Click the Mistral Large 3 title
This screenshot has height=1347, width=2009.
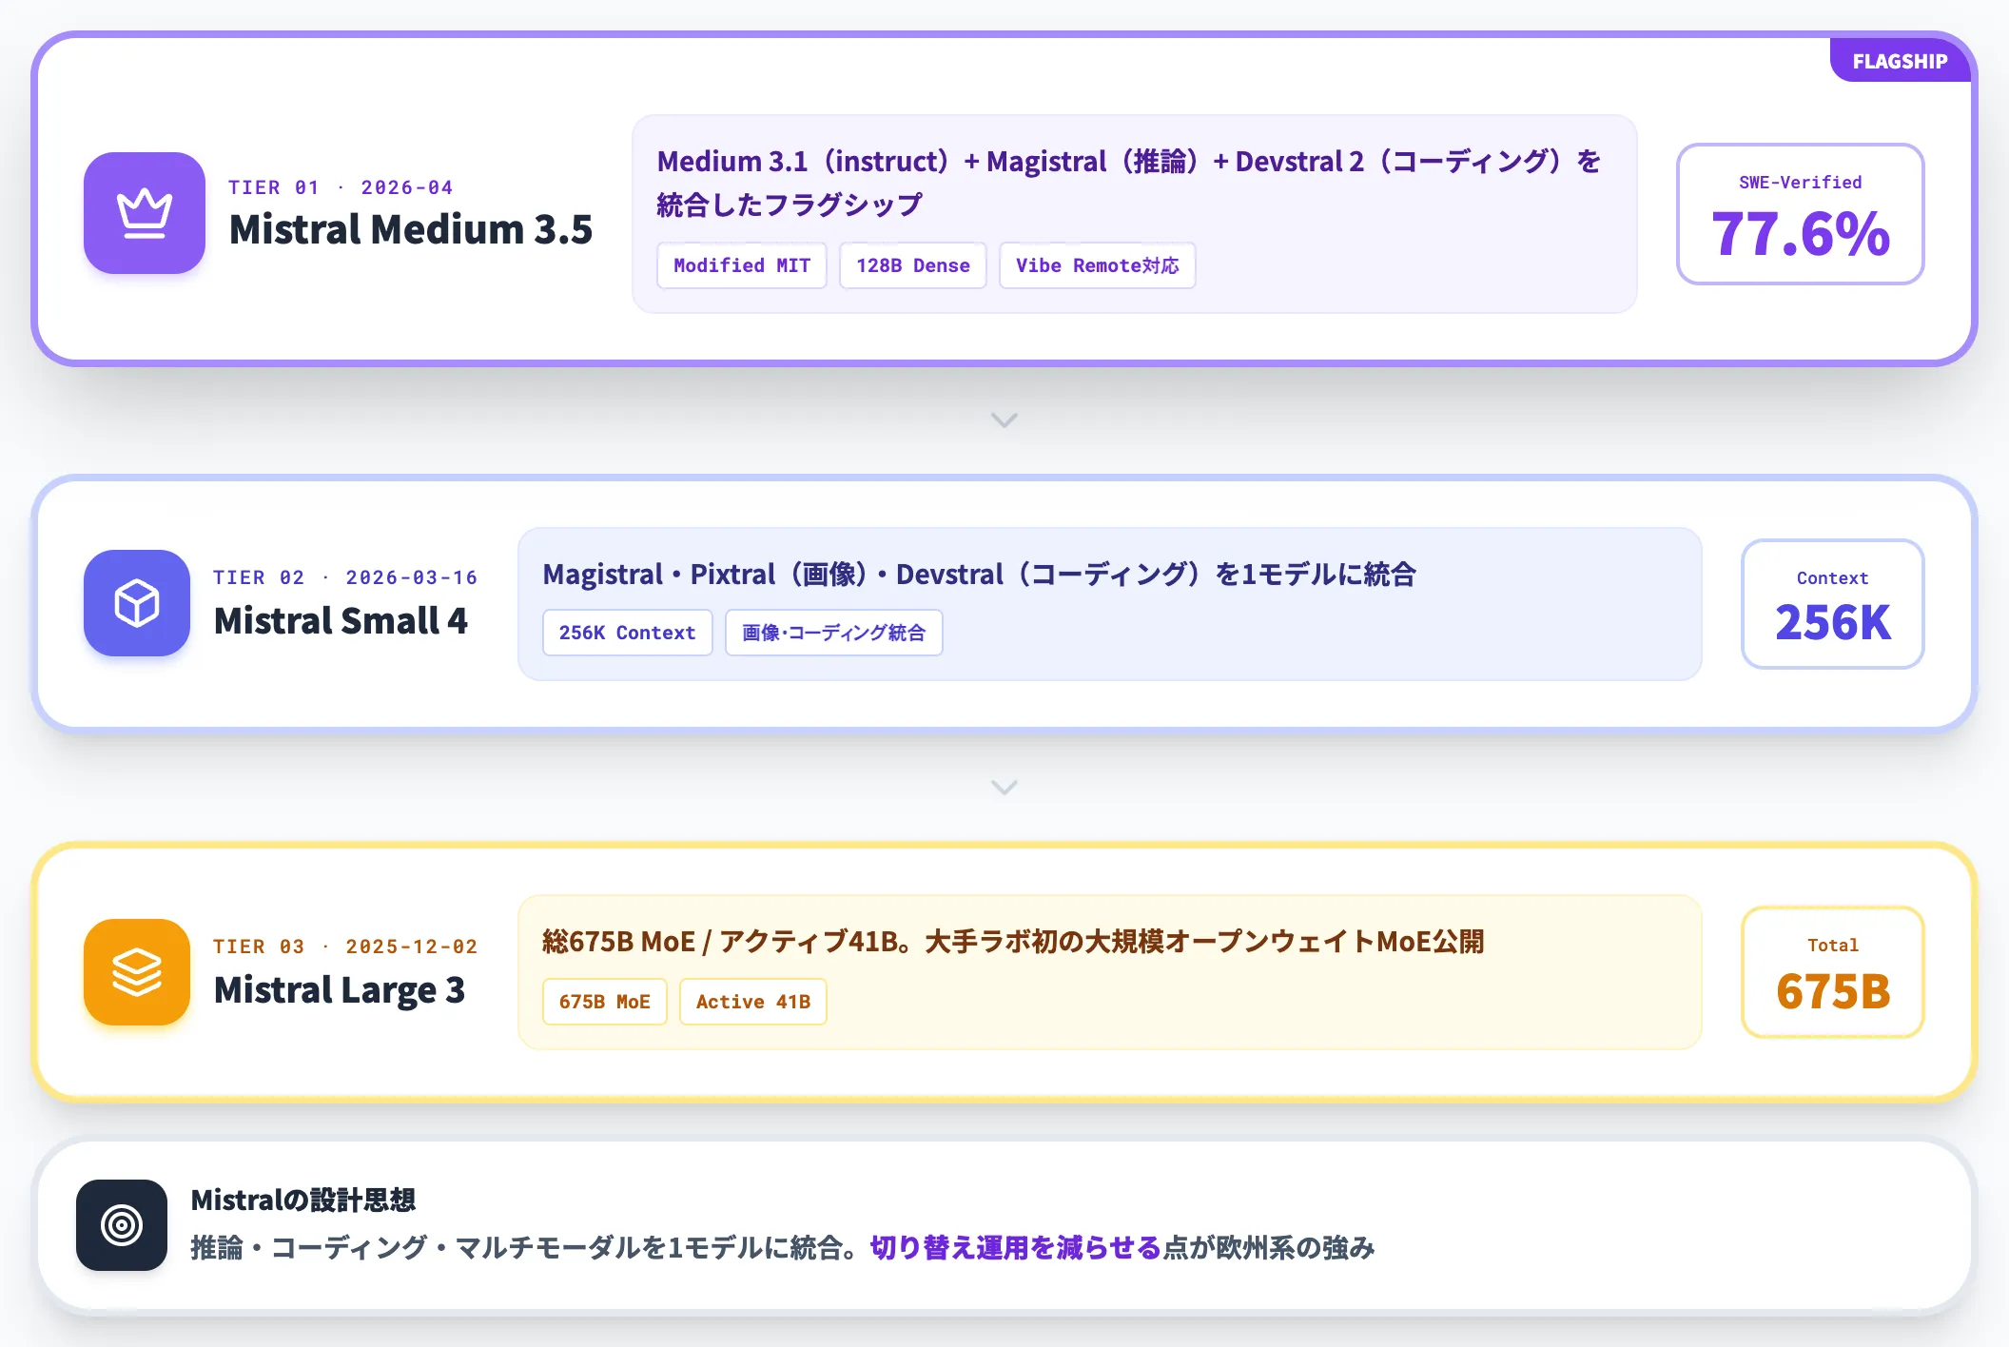click(340, 990)
